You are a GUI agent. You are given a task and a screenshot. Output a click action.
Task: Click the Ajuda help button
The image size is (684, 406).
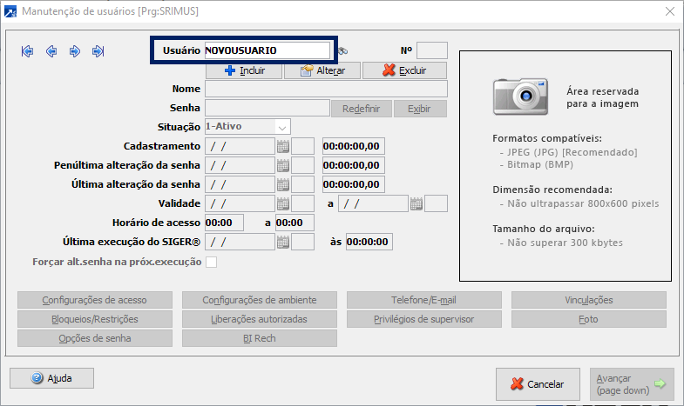(52, 378)
